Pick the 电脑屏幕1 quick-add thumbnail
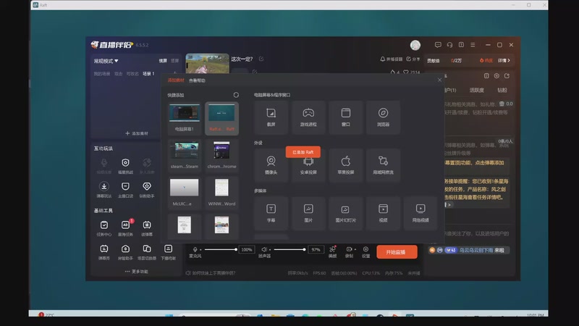Image resolution: width=579 pixels, height=326 pixels. 185,118
